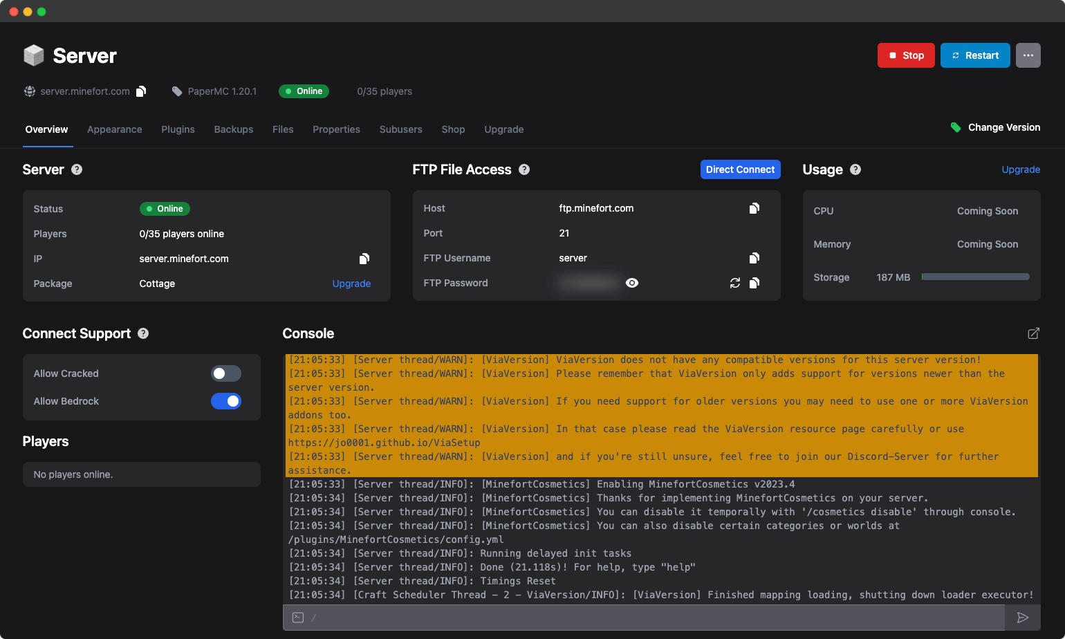Viewport: 1065px width, 639px height.
Task: Click the Usage help question icon
Action: (x=855, y=169)
